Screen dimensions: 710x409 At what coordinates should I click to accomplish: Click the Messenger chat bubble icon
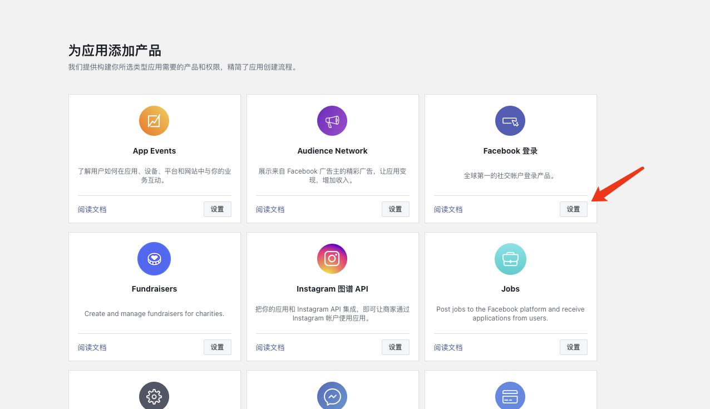pos(332,396)
